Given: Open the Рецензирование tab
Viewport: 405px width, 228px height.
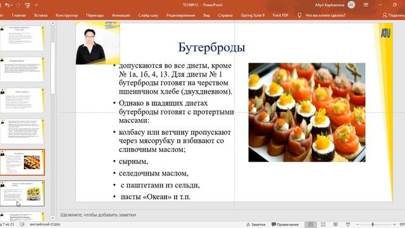Looking at the screenshot, I should tap(180, 15).
